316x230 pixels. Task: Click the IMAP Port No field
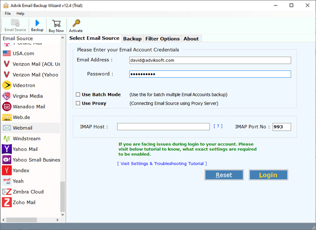pos(282,127)
